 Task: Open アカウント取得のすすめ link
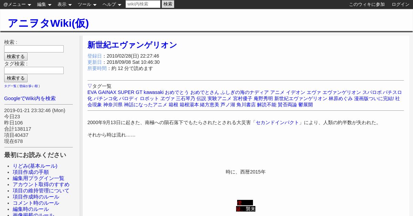41,184
